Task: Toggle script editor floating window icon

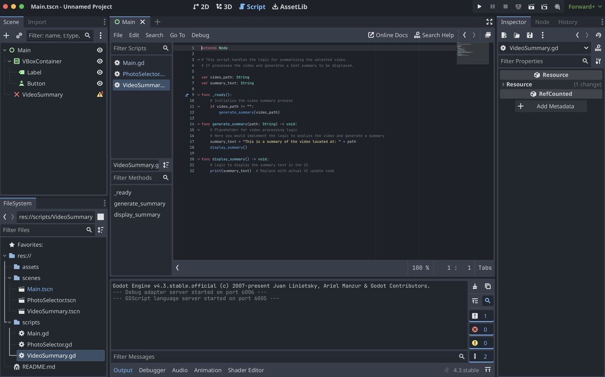Action: pos(488,35)
